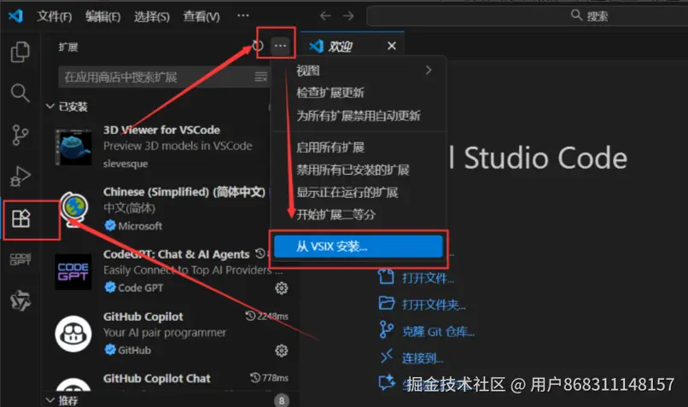
Task: Focus the 在应用商店中搜索扩展 search box
Action: tap(164, 77)
